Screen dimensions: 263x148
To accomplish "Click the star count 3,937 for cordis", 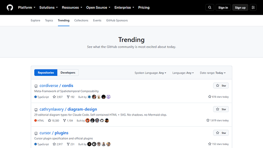I will click(58, 97).
